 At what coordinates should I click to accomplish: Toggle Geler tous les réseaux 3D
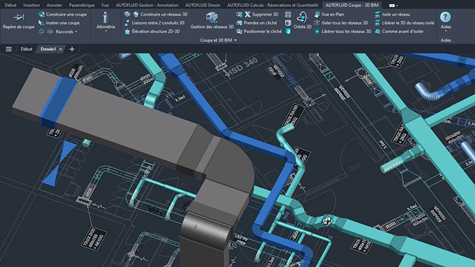coord(341,22)
